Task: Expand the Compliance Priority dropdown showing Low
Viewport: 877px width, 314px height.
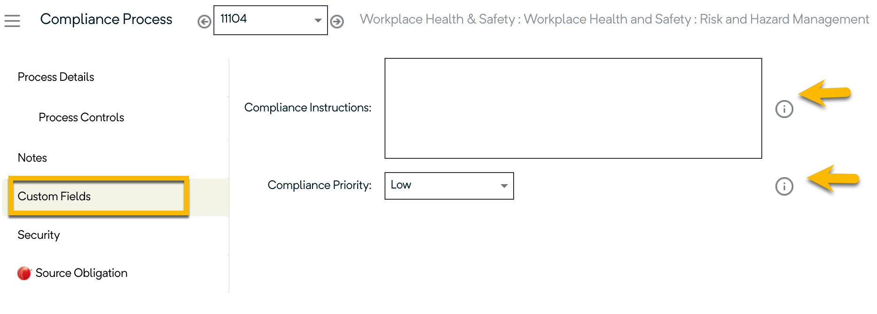Action: click(x=449, y=186)
